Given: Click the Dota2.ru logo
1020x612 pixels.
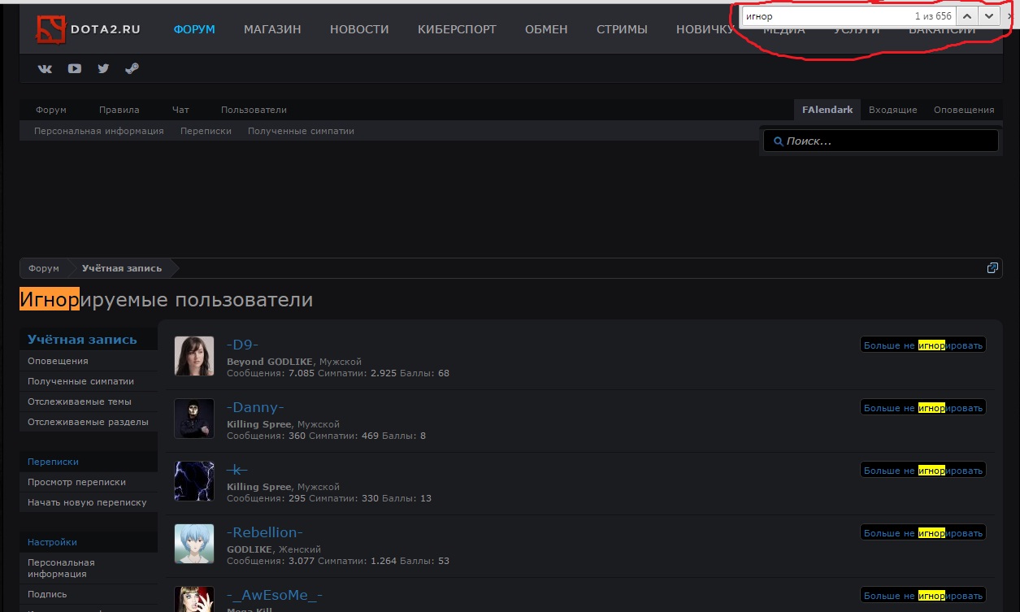Looking at the screenshot, I should point(89,29).
